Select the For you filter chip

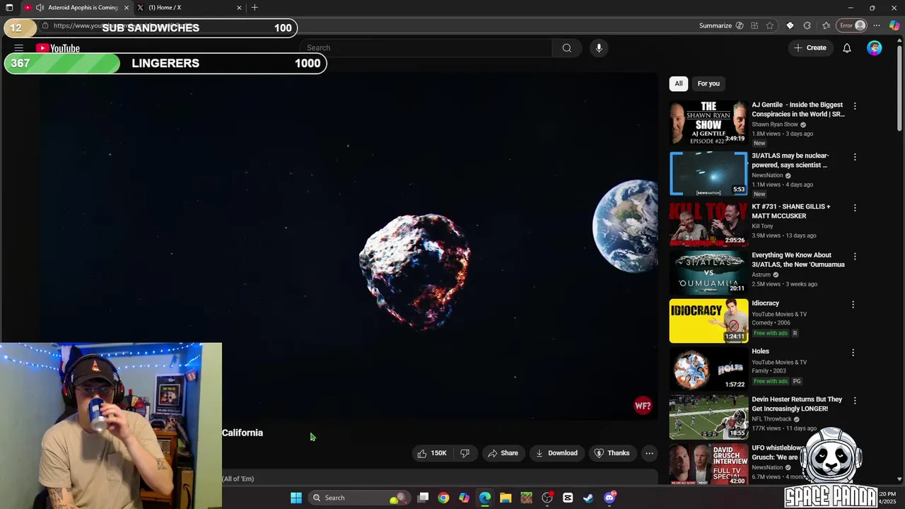tap(708, 83)
